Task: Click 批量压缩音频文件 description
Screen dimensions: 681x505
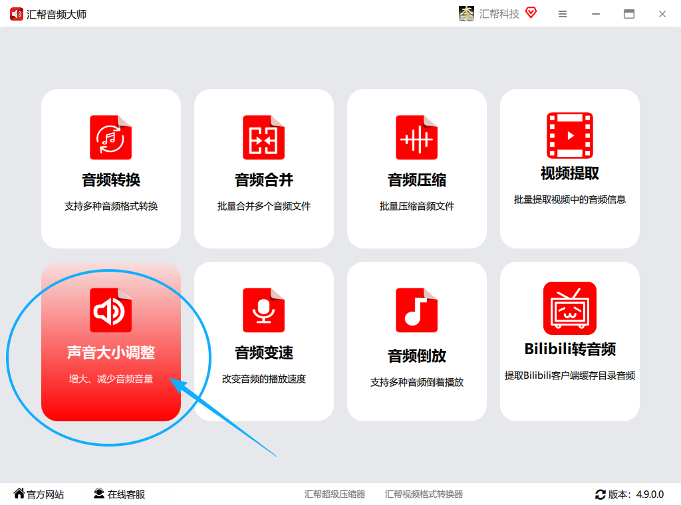Action: [x=416, y=206]
